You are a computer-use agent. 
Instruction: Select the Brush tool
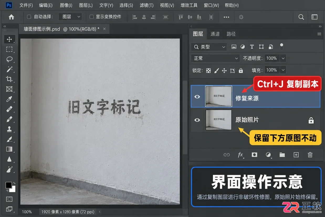point(9,119)
